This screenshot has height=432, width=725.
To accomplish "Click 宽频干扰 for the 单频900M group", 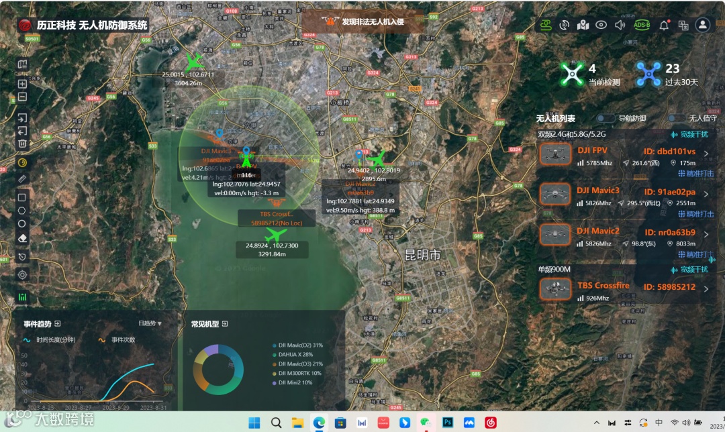I will [690, 270].
